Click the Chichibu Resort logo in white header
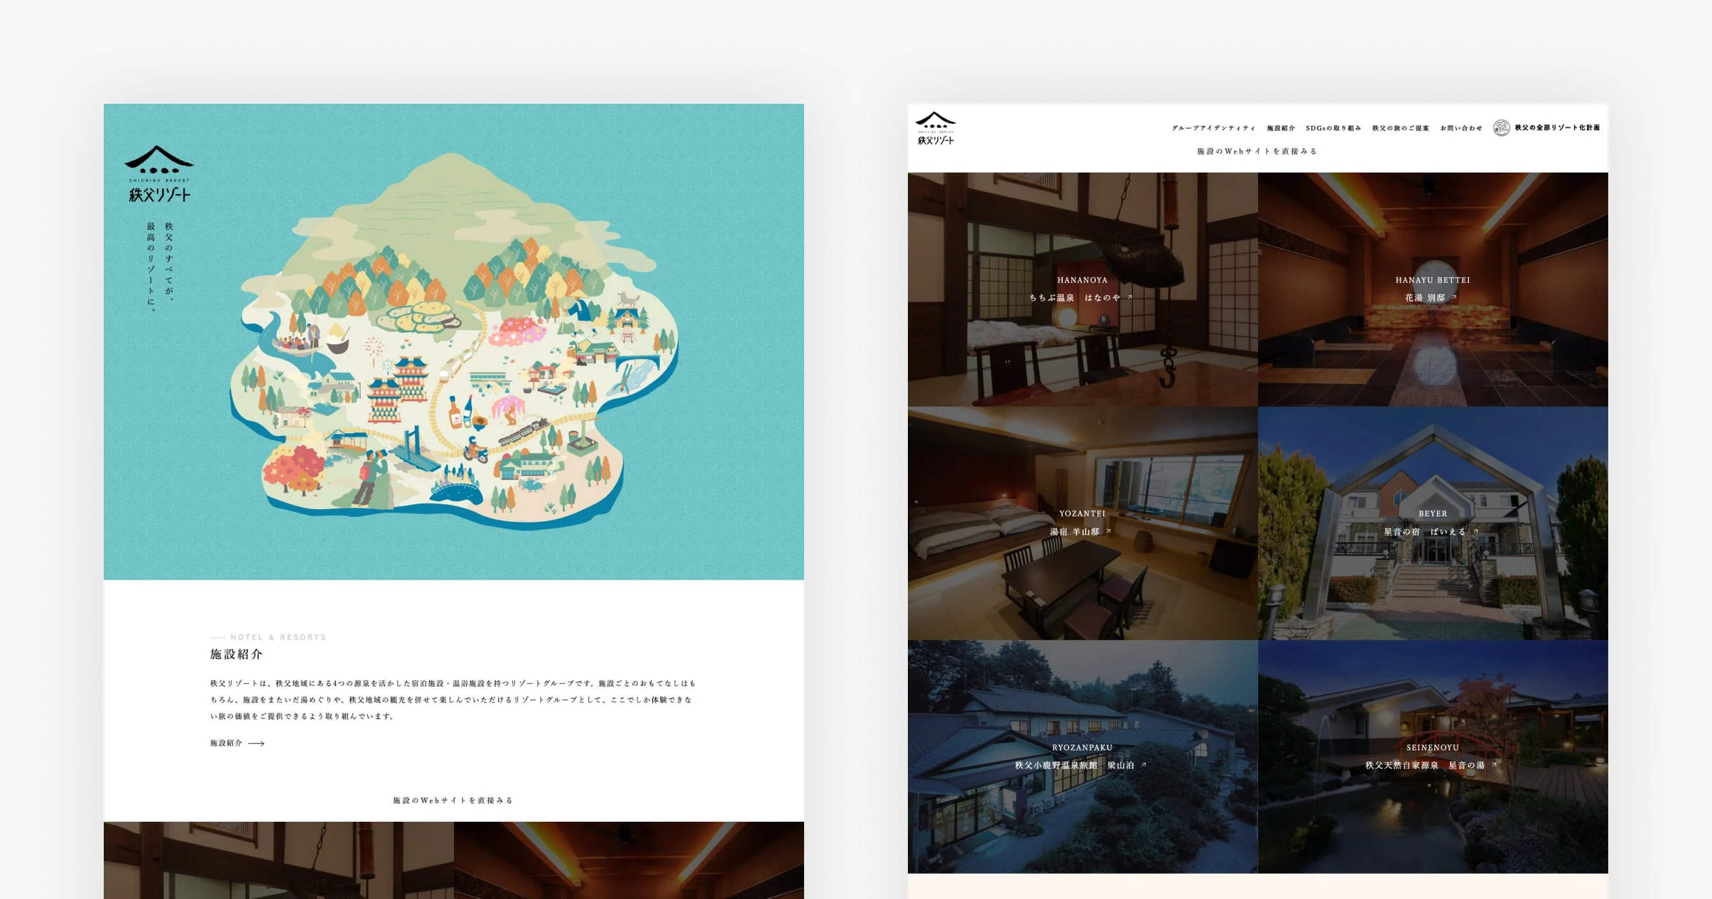 click(x=935, y=128)
